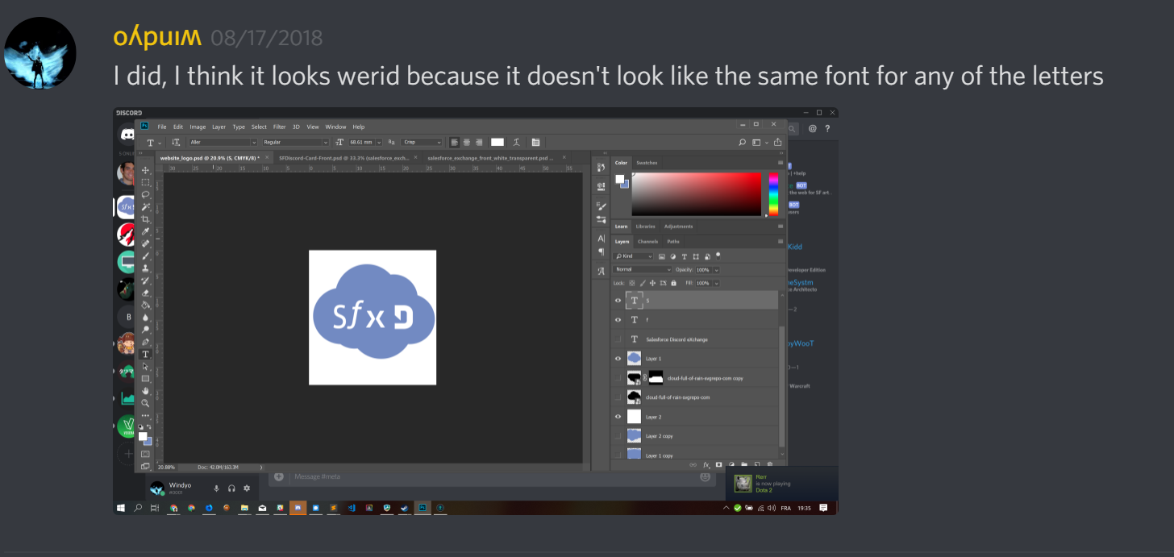The width and height of the screenshot is (1174, 557).
Task: Mute the Discord microphone
Action: [x=216, y=488]
